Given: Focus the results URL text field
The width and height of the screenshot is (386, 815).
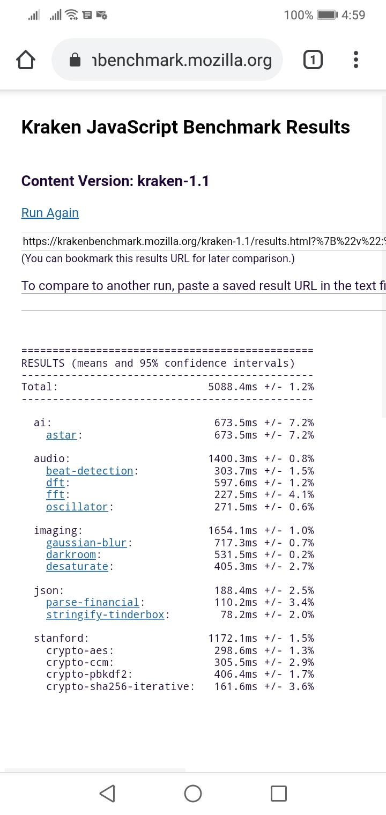Looking at the screenshot, I should coord(204,241).
